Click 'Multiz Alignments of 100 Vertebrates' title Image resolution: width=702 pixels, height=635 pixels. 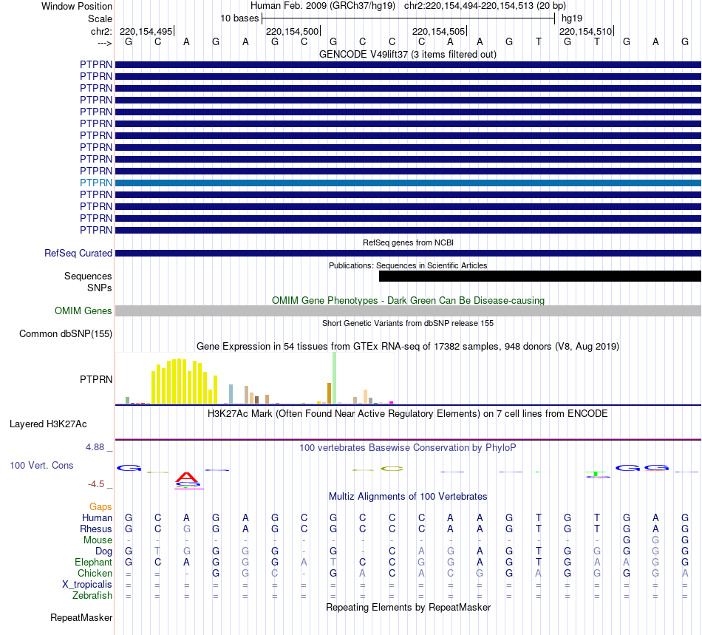coord(408,496)
